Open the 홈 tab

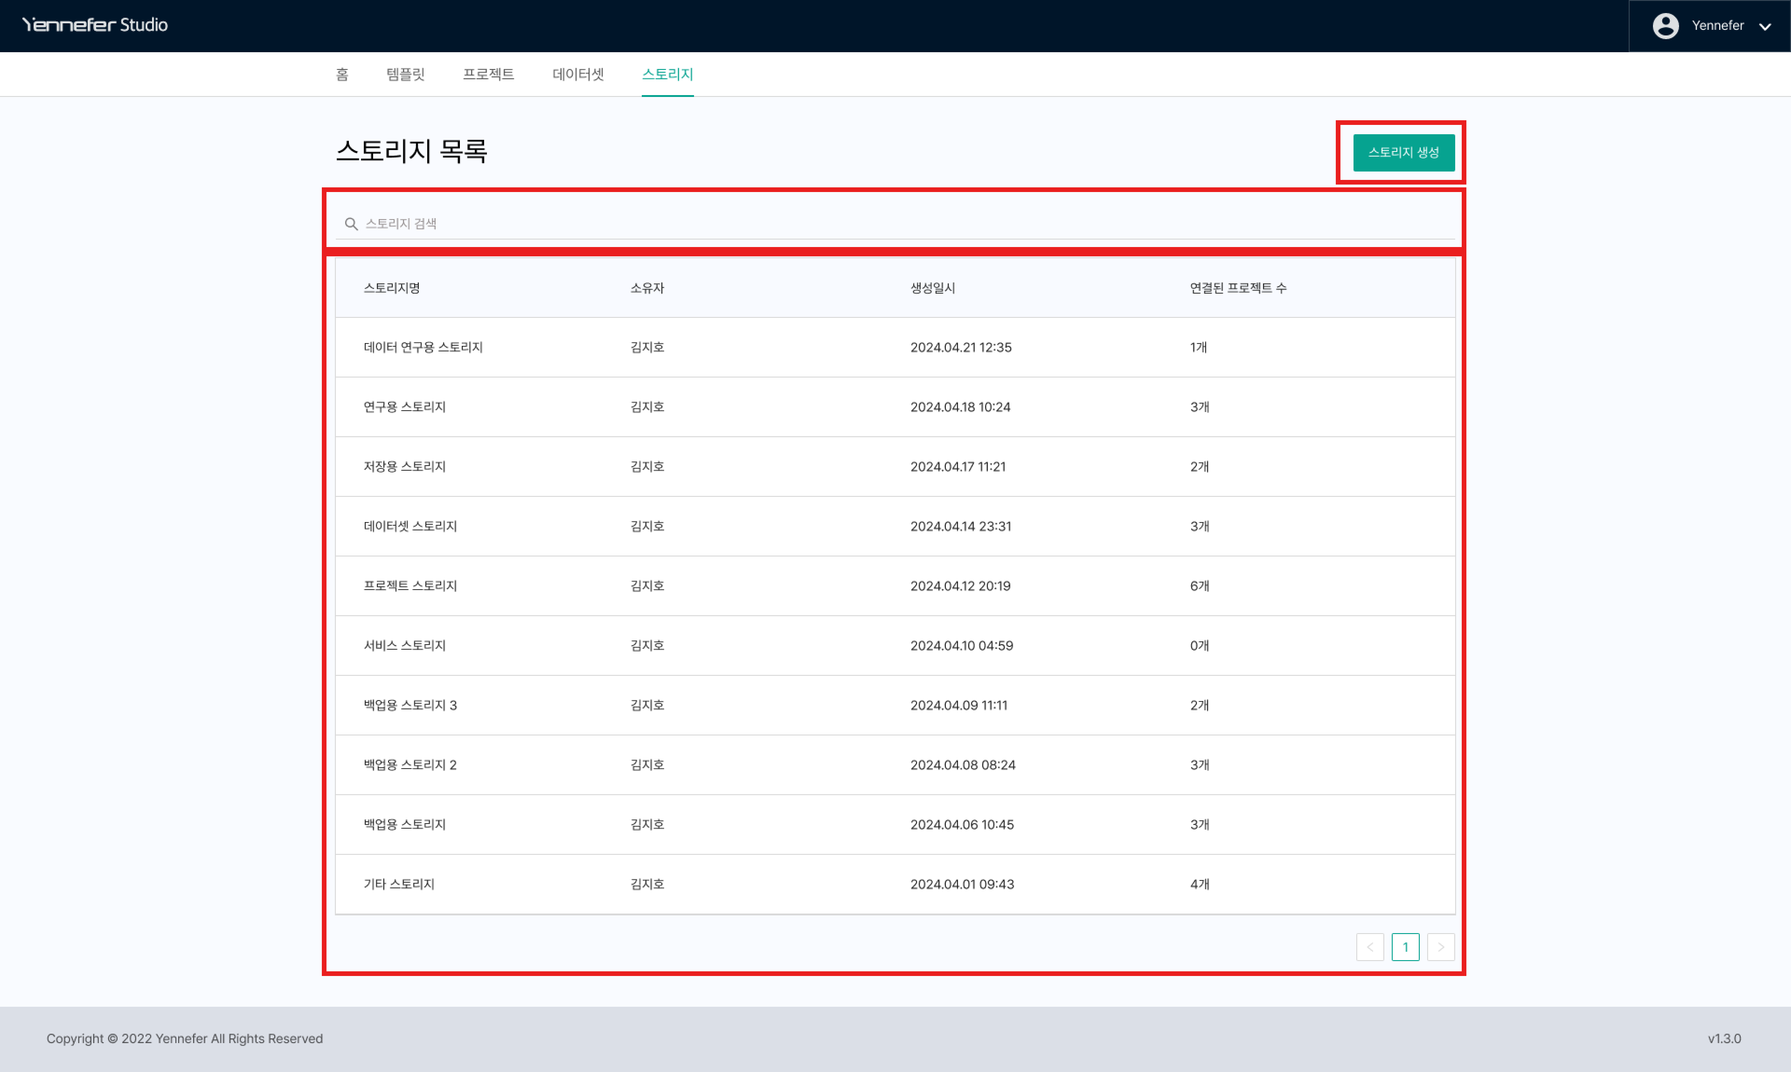click(x=342, y=75)
